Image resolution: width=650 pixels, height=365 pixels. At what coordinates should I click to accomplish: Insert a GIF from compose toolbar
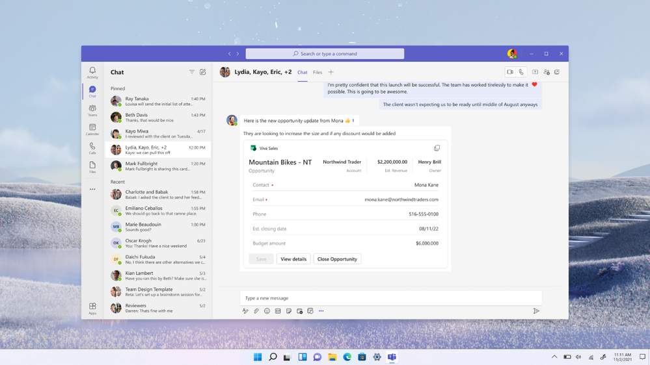click(x=278, y=311)
